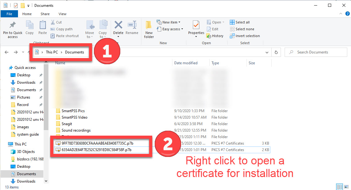Switch to the View ribbon tab
The width and height of the screenshot is (351, 190).
pos(62,14)
